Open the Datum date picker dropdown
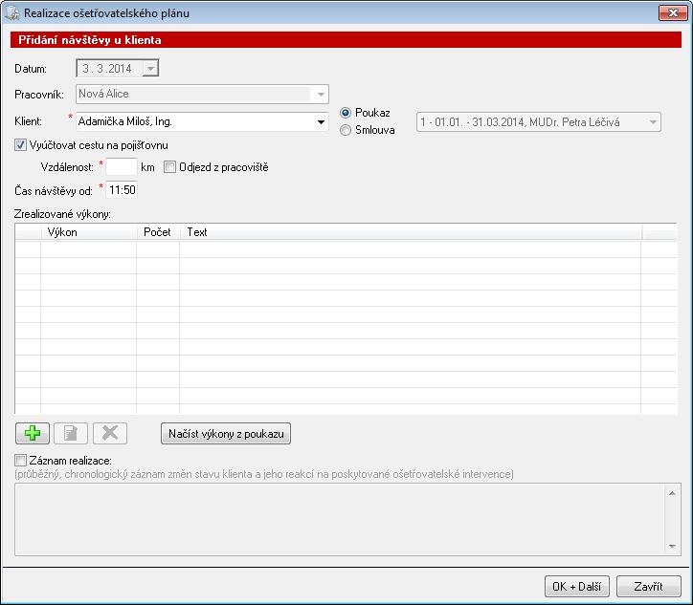Screen dimensions: 693x605 click(150, 69)
